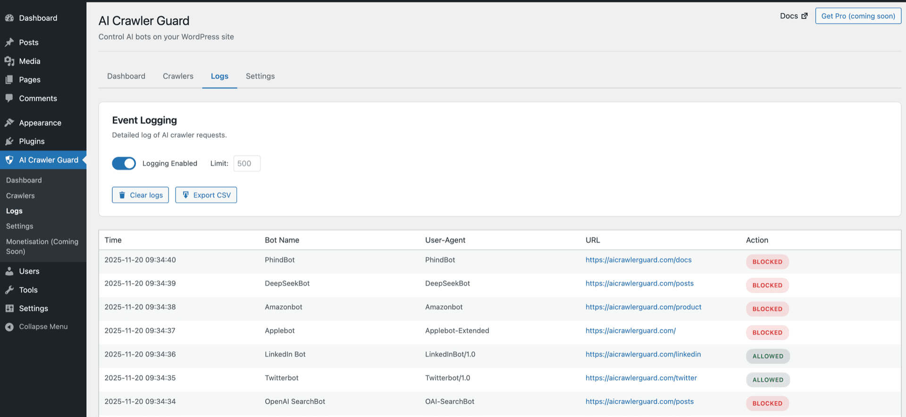This screenshot has height=417, width=906.
Task: Click timestamp 2025-11-20 09:34:40
Action: 140,260
